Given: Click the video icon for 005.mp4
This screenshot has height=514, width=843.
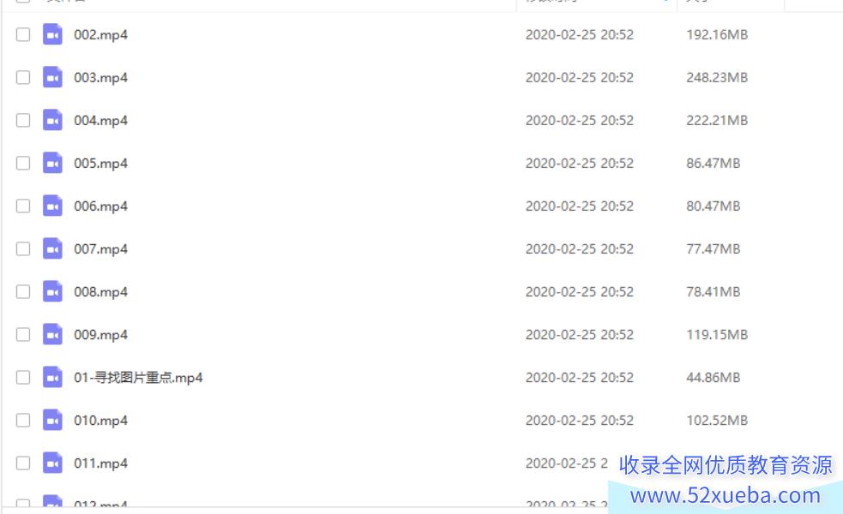Looking at the screenshot, I should [52, 164].
